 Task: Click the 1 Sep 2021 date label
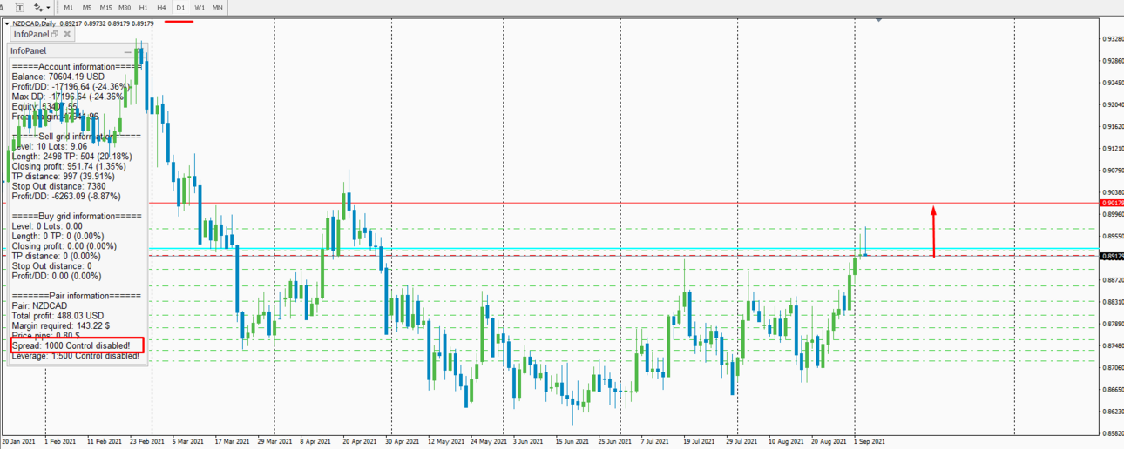point(870,441)
